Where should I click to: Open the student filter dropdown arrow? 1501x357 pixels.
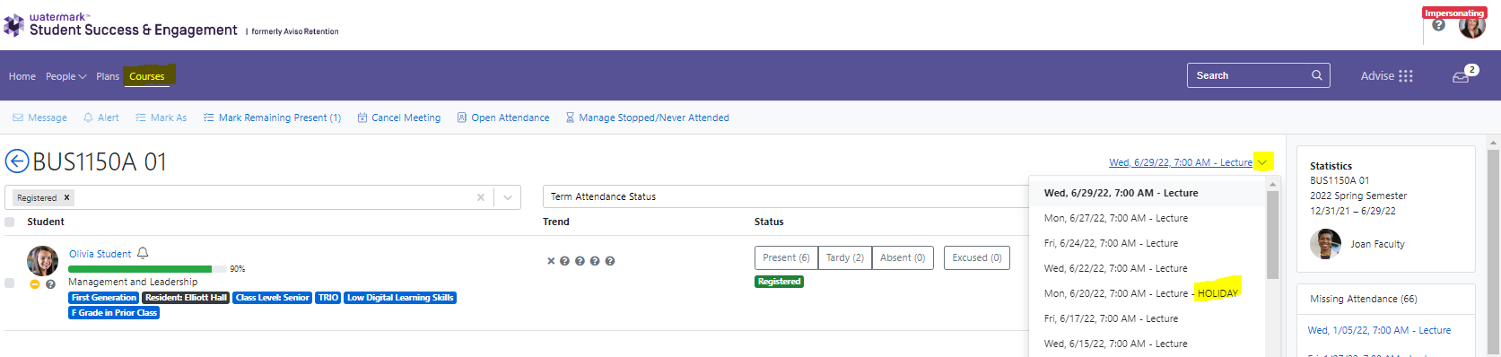pyautogui.click(x=508, y=197)
